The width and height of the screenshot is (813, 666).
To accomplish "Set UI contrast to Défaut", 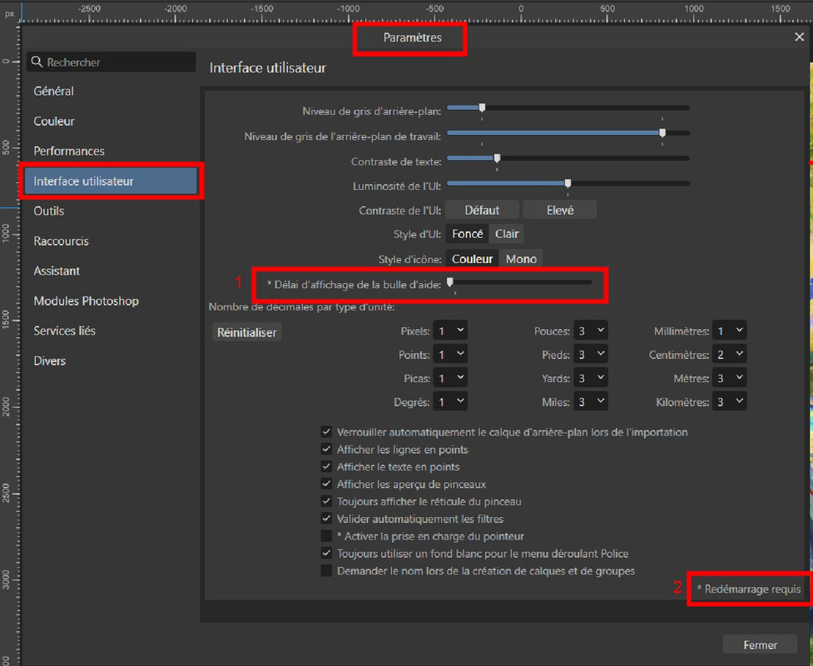I will (482, 210).
